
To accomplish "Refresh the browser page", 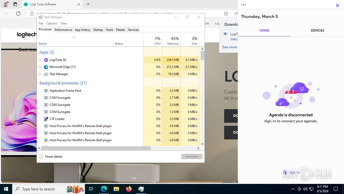I will [x=18, y=14].
